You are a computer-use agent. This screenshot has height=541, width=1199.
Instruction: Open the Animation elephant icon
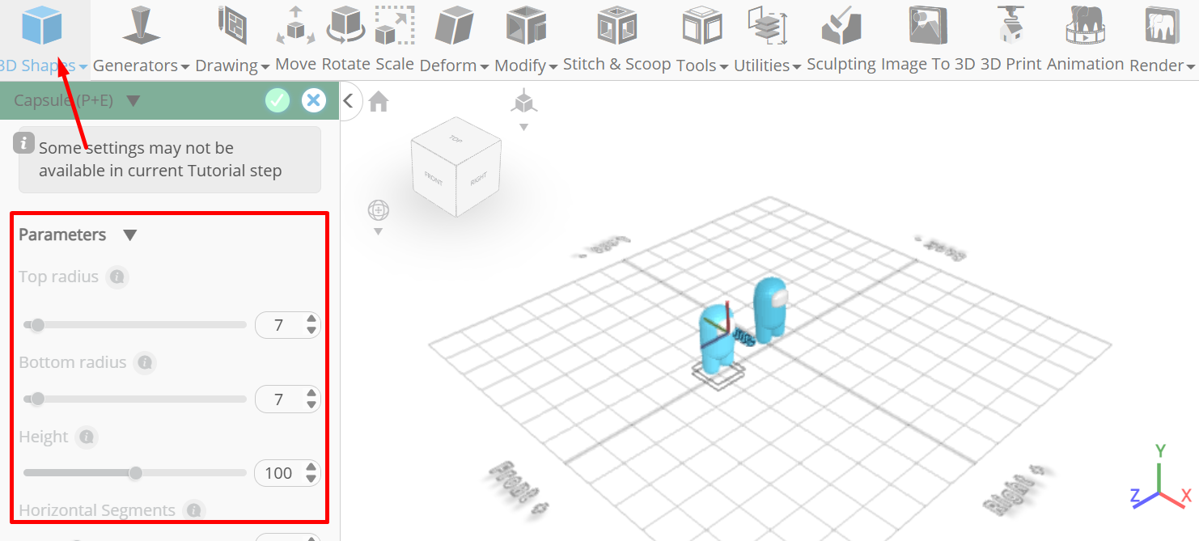tap(1086, 24)
